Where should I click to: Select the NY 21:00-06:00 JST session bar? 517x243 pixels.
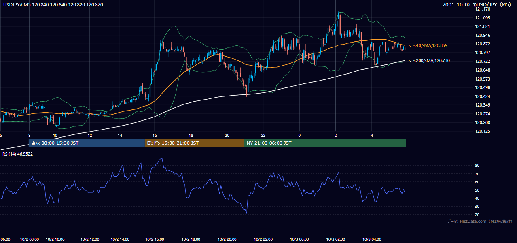coord(325,143)
